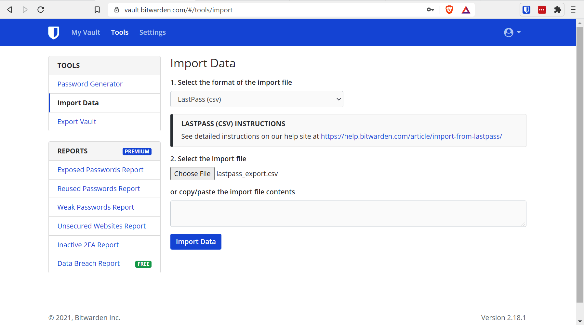Click the site security padlock icon
The image size is (584, 325).
[x=117, y=10]
